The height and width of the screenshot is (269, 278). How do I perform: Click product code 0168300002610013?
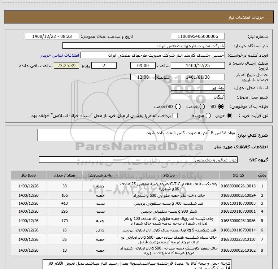pyautogui.click(x=238, y=186)
